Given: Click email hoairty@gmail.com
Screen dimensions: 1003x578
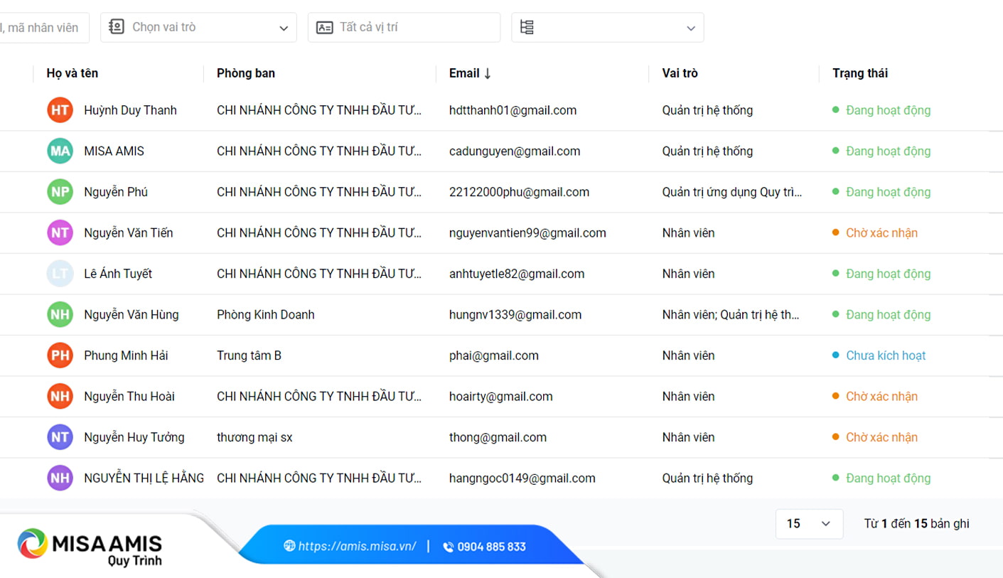Looking at the screenshot, I should [500, 396].
